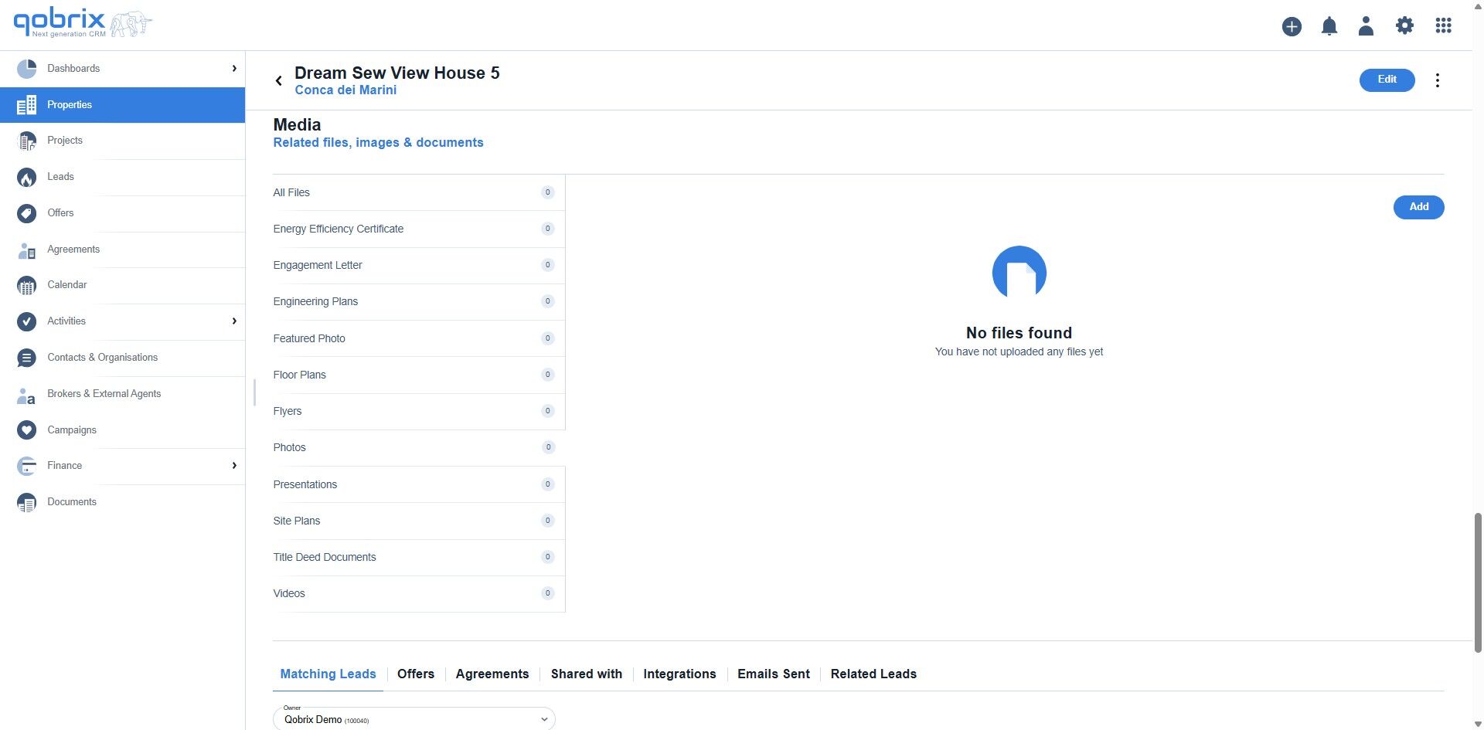Open the three-dot more options menu
Image resolution: width=1484 pixels, height=730 pixels.
pyautogui.click(x=1437, y=80)
